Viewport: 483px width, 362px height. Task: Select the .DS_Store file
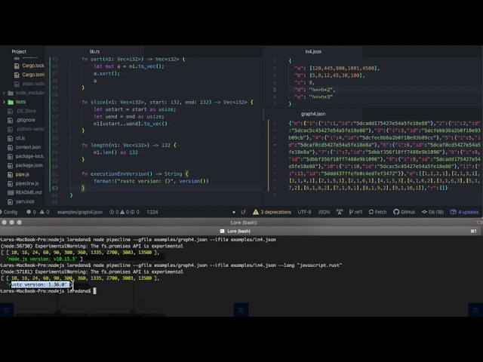[26, 111]
